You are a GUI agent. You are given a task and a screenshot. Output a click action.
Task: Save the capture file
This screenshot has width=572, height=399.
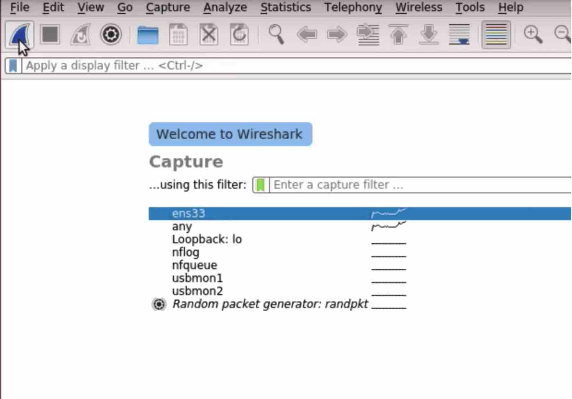point(178,34)
